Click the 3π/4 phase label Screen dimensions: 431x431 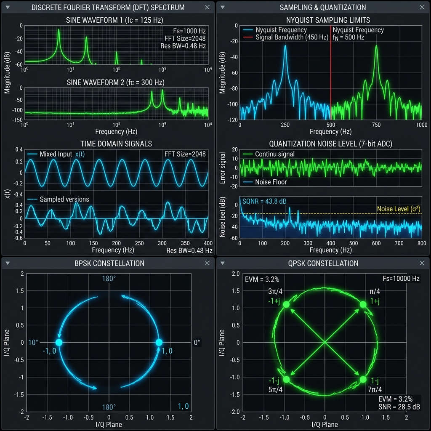pos(275,291)
